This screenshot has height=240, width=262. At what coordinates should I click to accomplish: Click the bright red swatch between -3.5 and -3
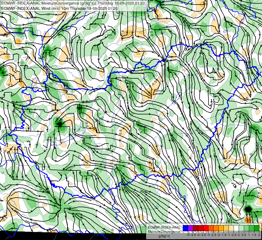206,228
